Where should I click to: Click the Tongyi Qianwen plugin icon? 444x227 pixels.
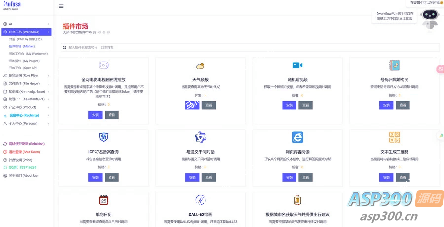click(x=200, y=137)
